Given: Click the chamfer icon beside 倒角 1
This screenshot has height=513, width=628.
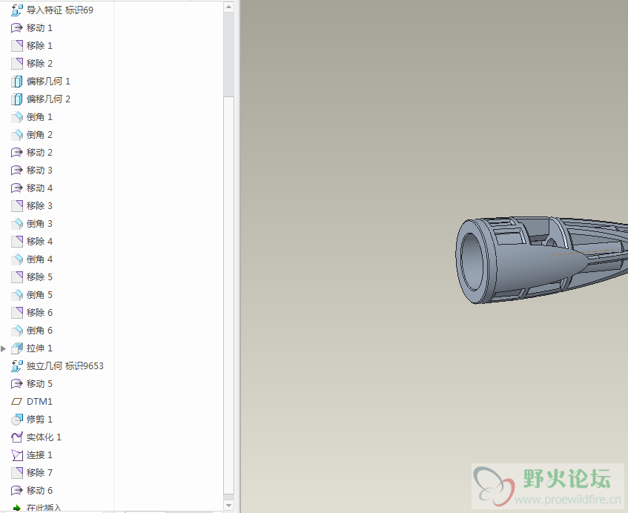Looking at the screenshot, I should (17, 117).
